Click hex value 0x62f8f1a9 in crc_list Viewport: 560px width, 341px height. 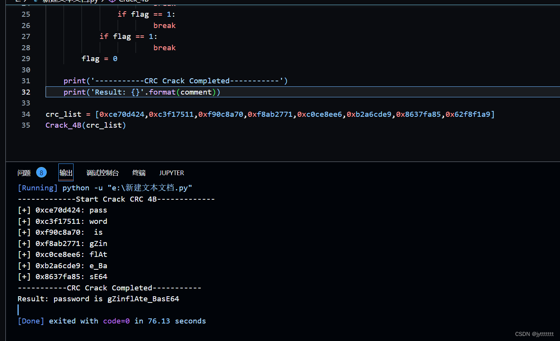[468, 114]
